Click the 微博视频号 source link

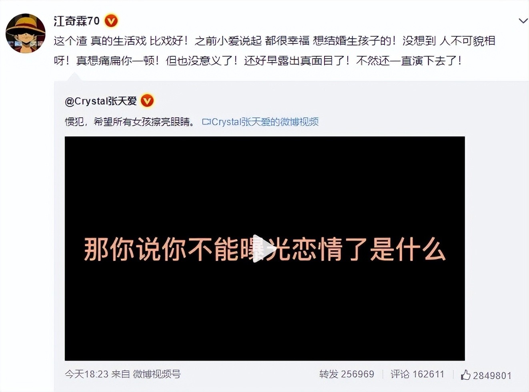coord(156,374)
